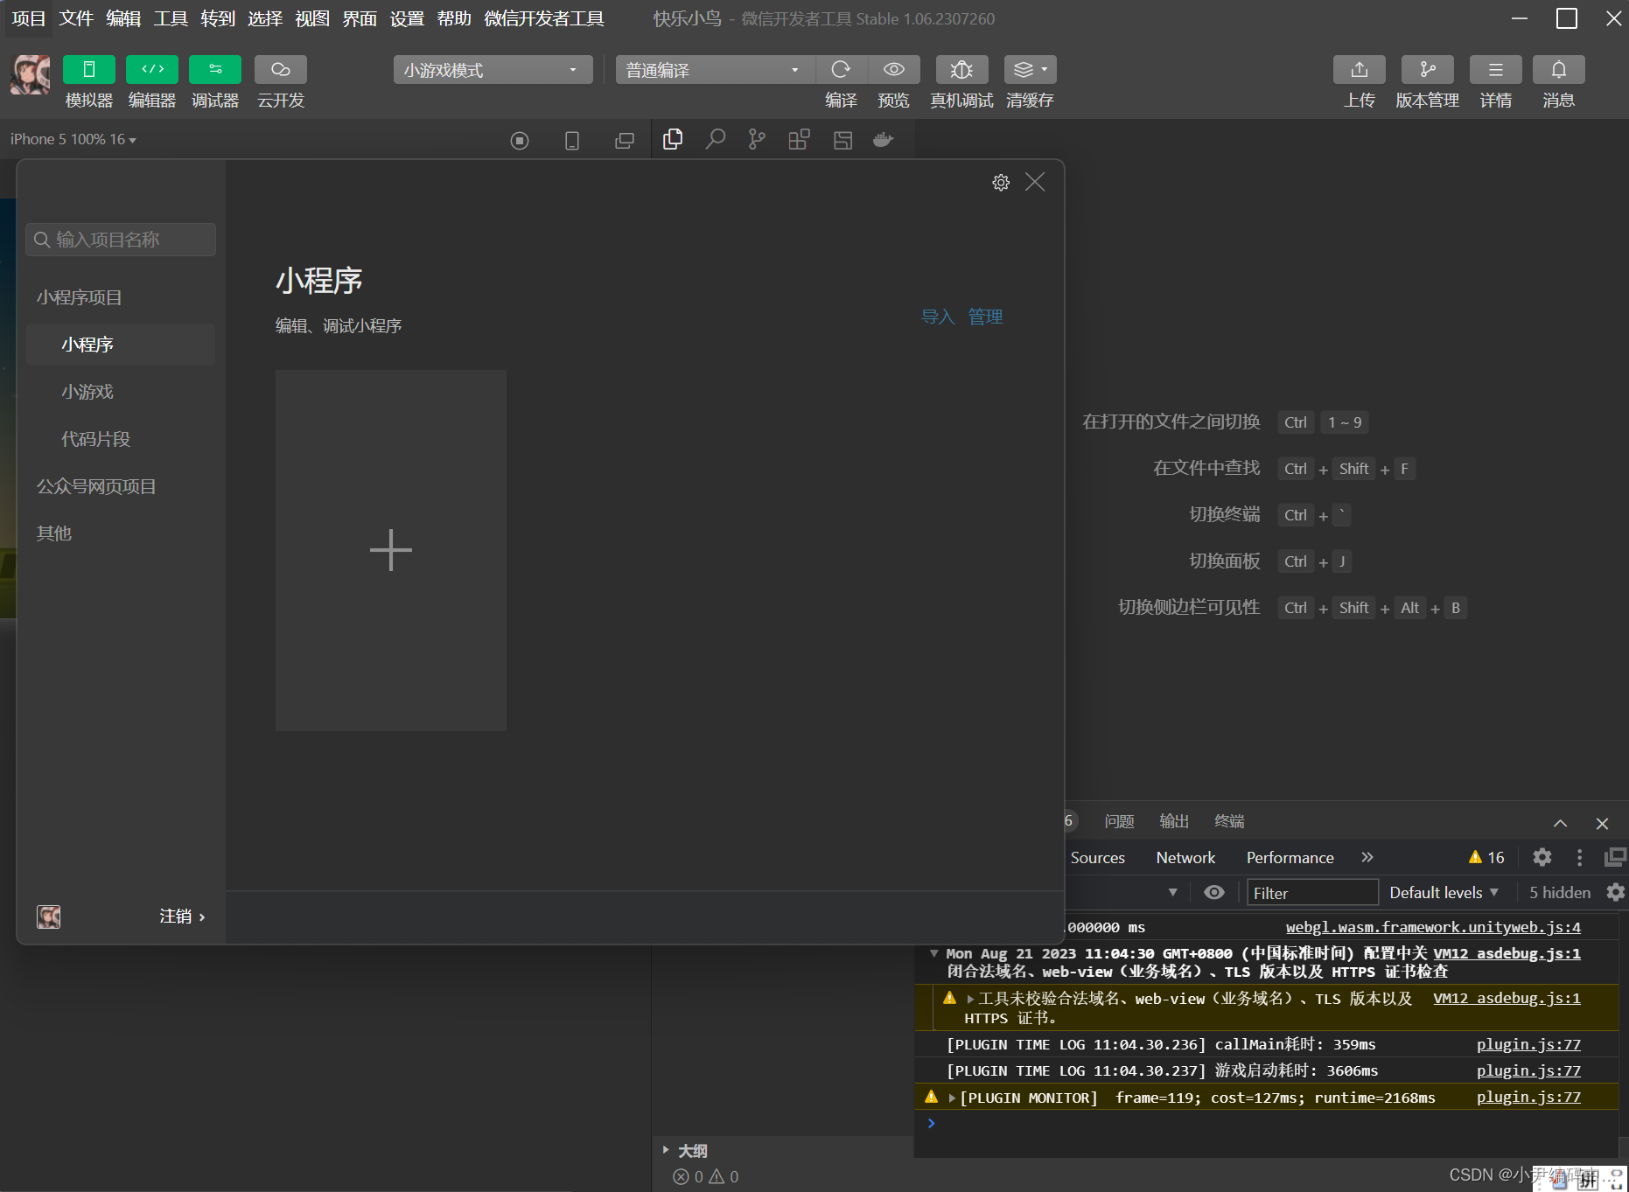Screen dimensions: 1629x1192
Task: Open the 项目 menu
Action: point(28,18)
